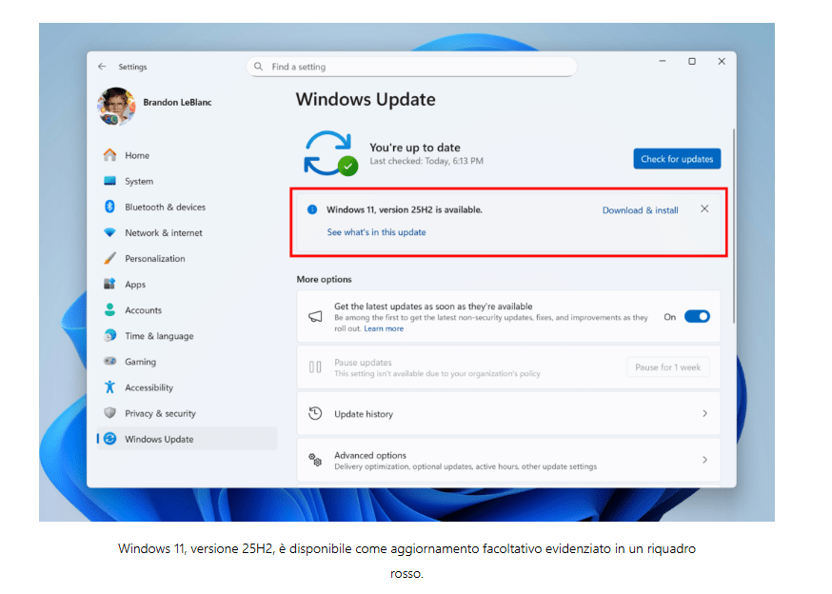Close the Settings window
The height and width of the screenshot is (594, 832).
tap(722, 62)
